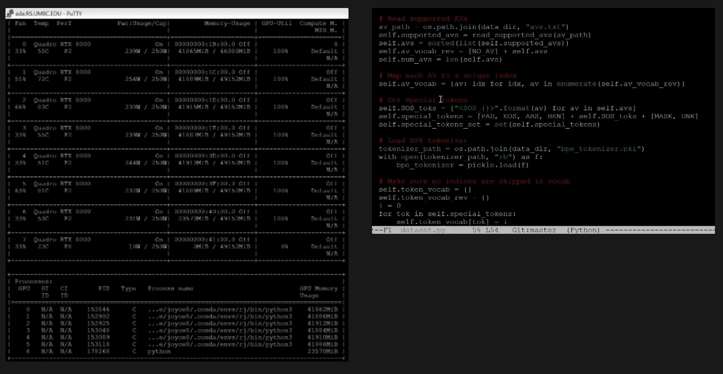Click the '23570MiB' process memory usage
Screen dimensions: 723x374
(x=322, y=352)
